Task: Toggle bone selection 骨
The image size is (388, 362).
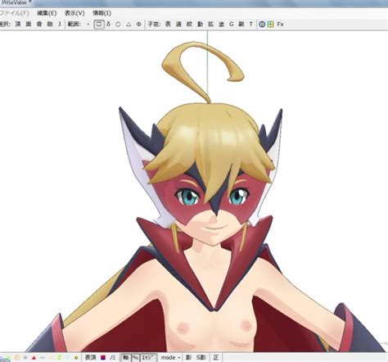Action: 39,25
